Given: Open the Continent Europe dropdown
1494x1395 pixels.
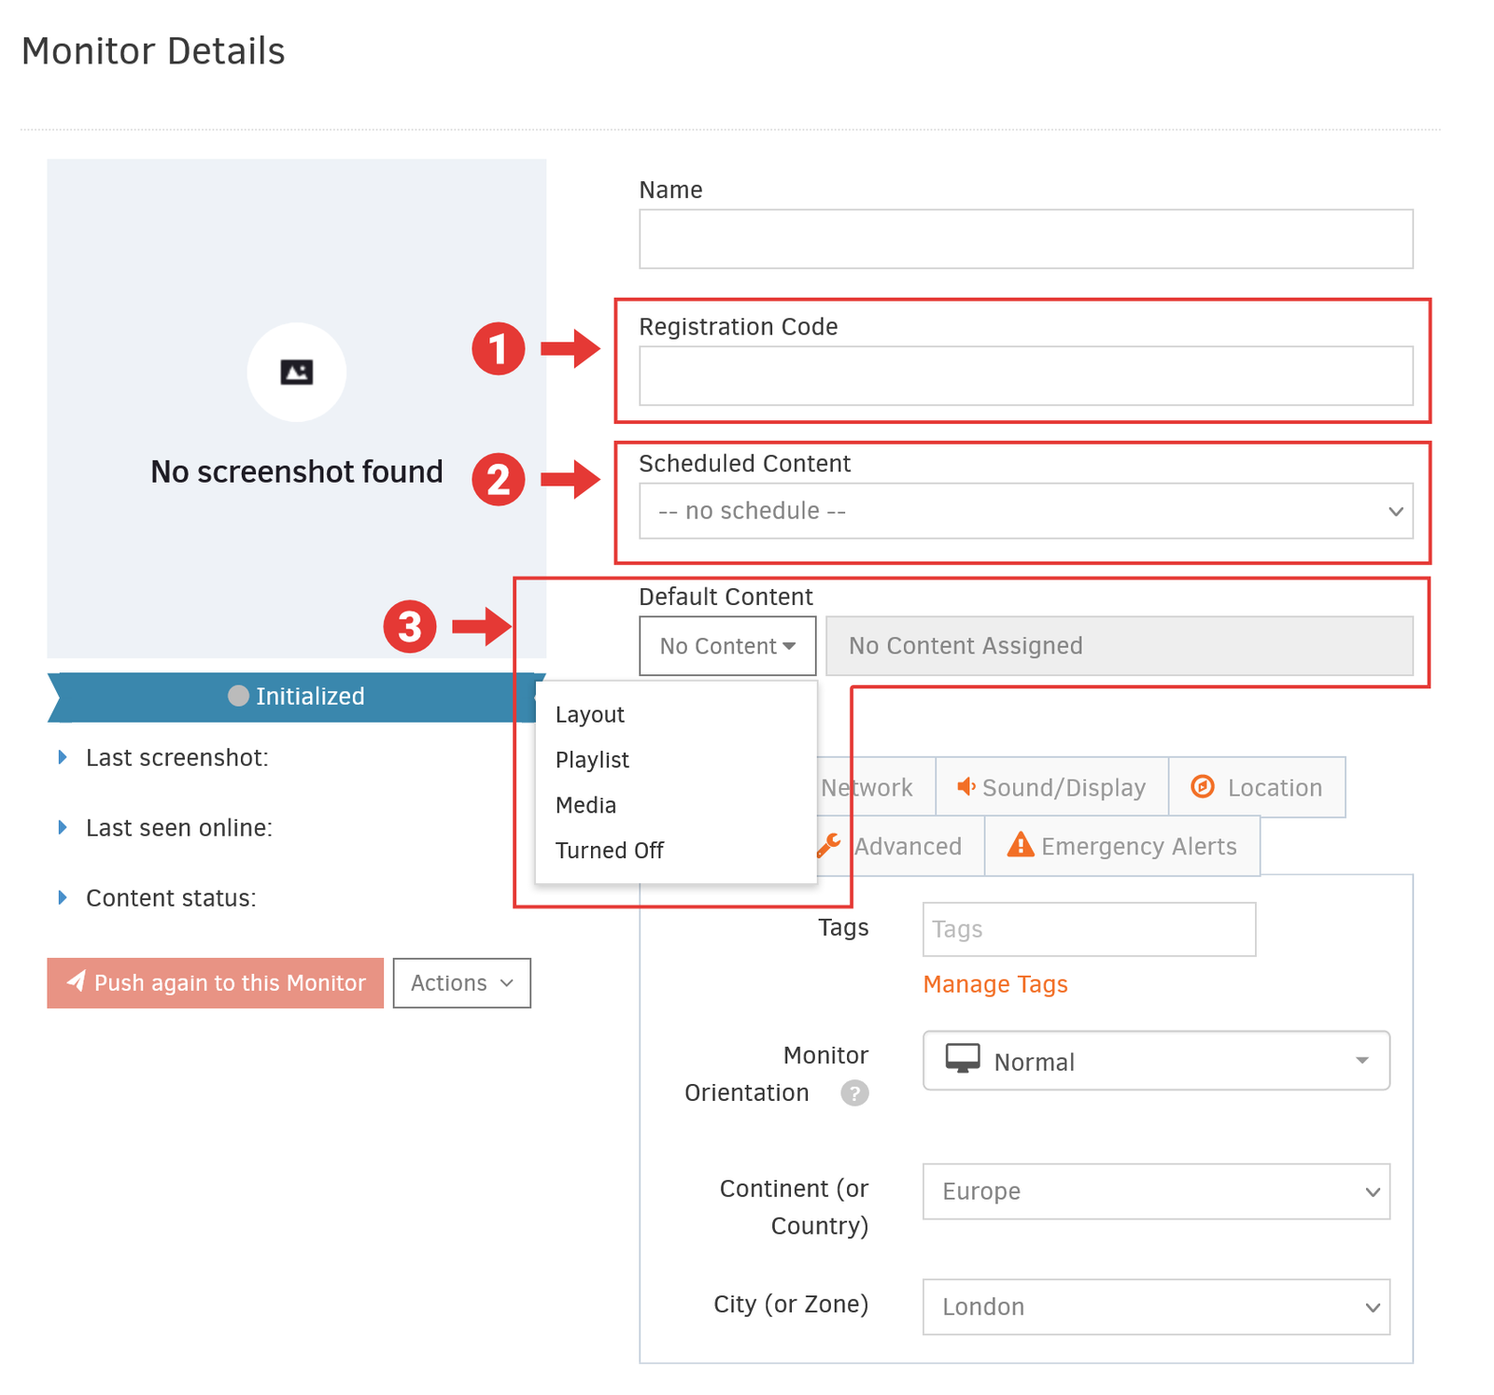Looking at the screenshot, I should pos(1155,1191).
